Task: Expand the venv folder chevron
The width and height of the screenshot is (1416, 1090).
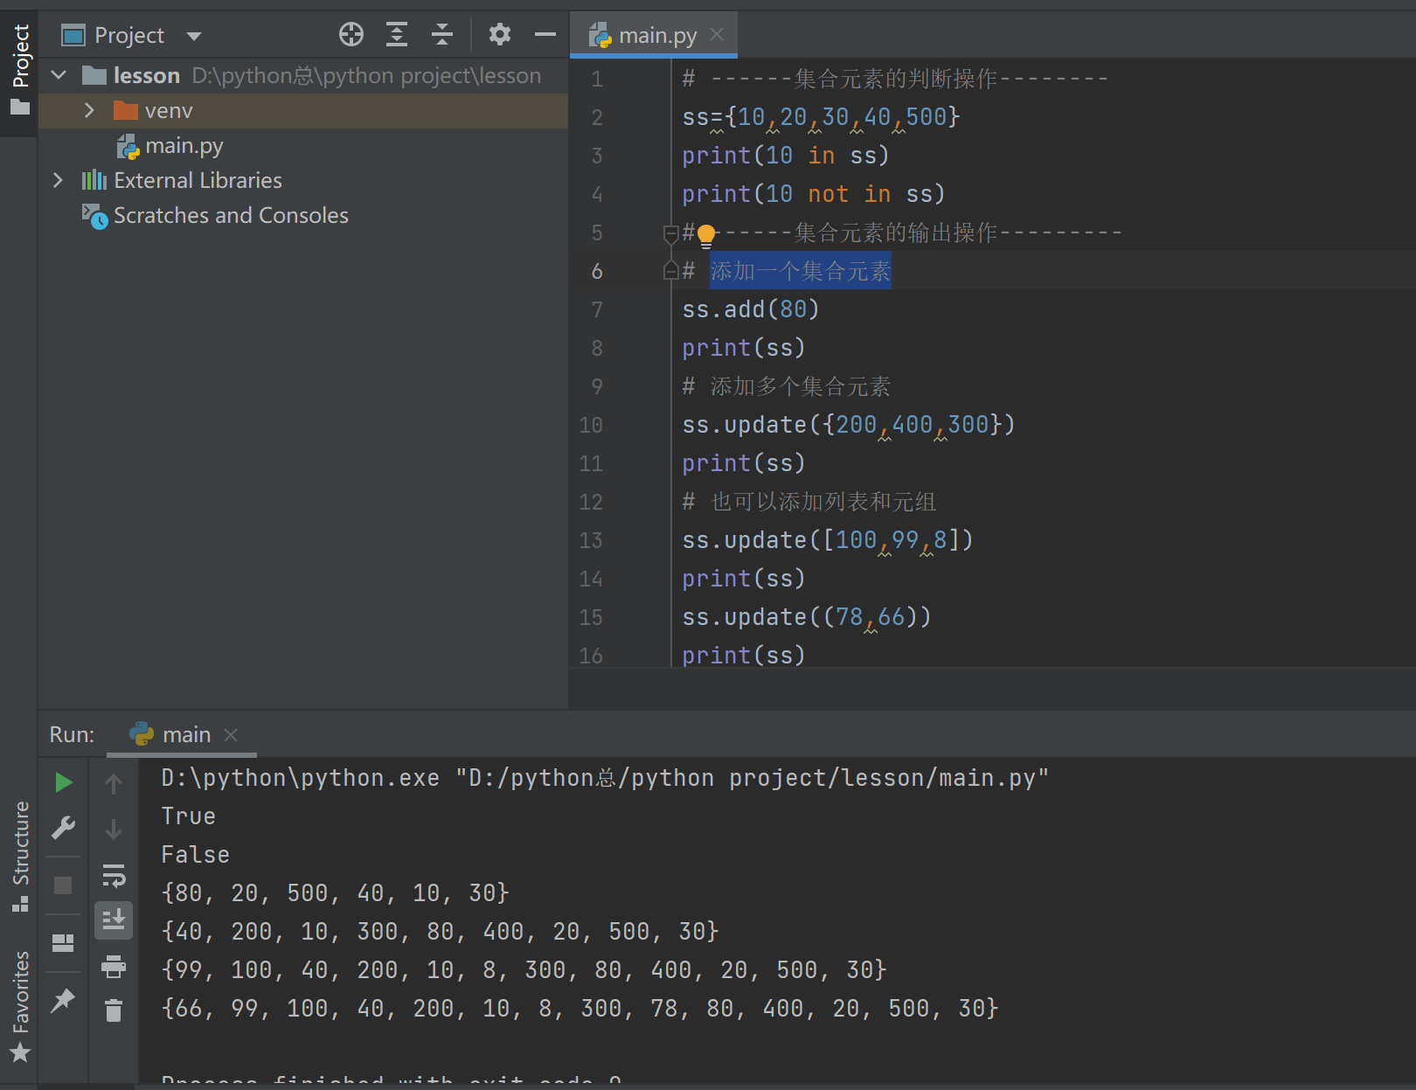Action: click(x=88, y=110)
